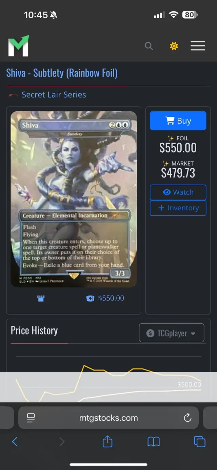Show open tabs with tabs icon
217x470 pixels.
pos(199,442)
